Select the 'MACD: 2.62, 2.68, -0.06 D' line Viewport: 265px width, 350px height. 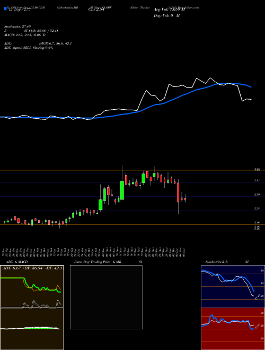(x=25, y=35)
